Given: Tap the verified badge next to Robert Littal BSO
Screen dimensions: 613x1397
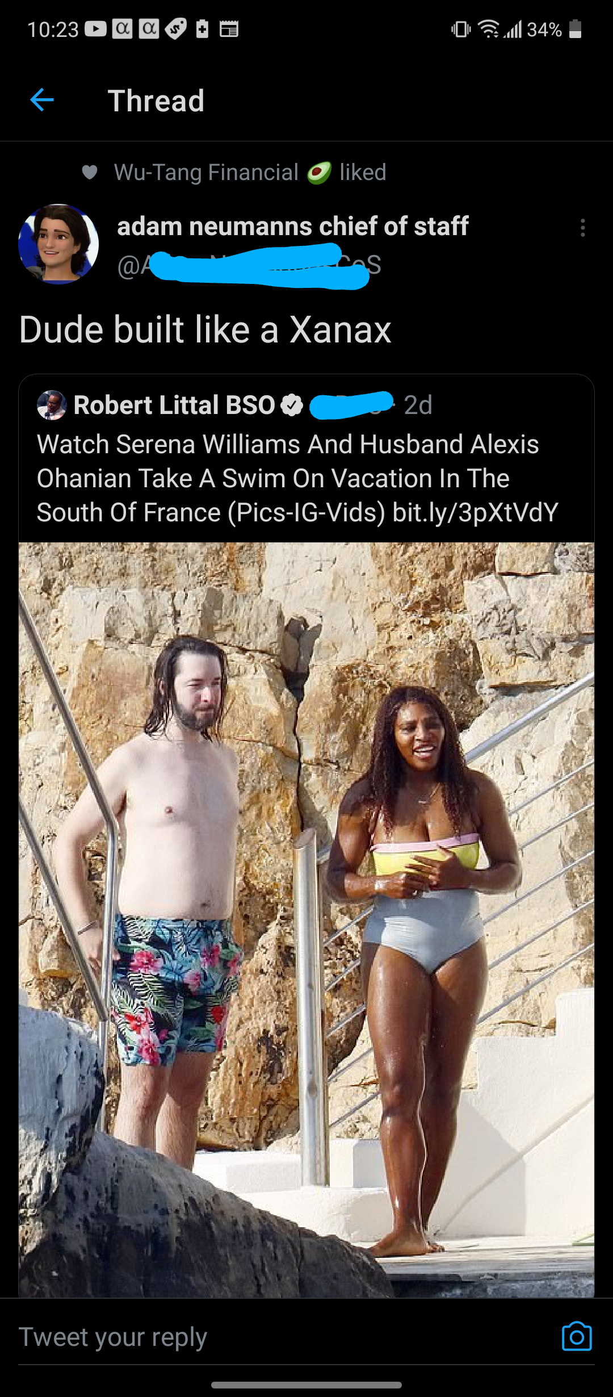Looking at the screenshot, I should (292, 405).
